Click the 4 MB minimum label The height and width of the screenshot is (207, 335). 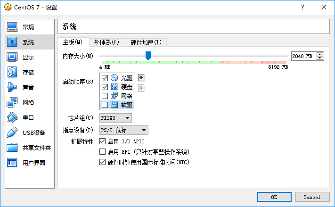(105, 67)
